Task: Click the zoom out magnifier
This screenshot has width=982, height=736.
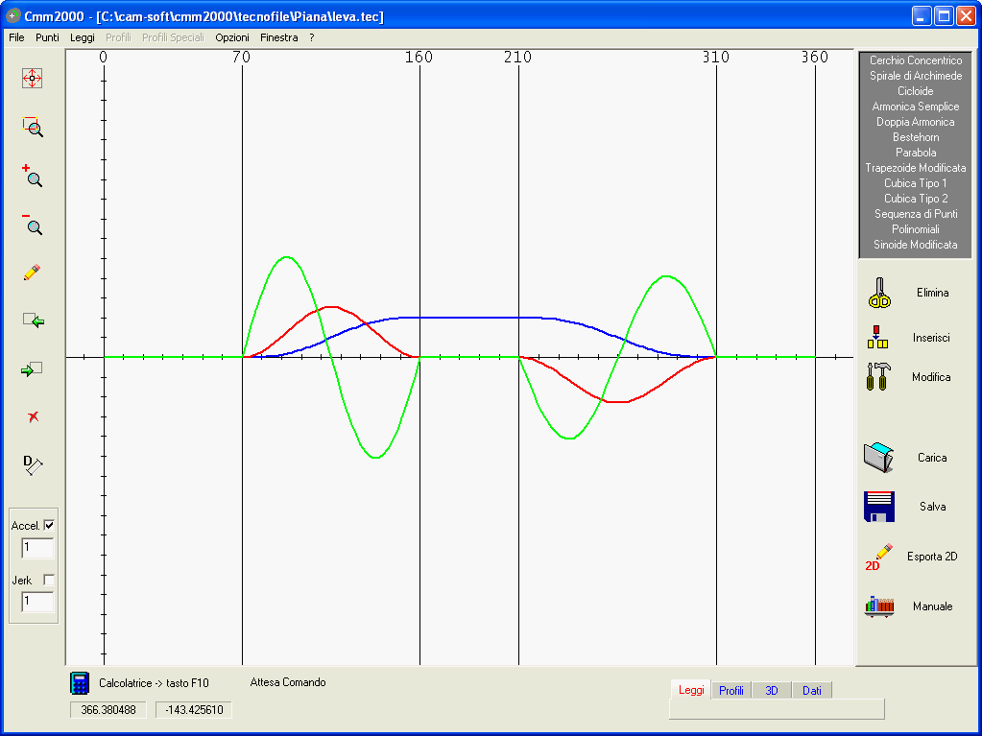Action: (x=32, y=224)
